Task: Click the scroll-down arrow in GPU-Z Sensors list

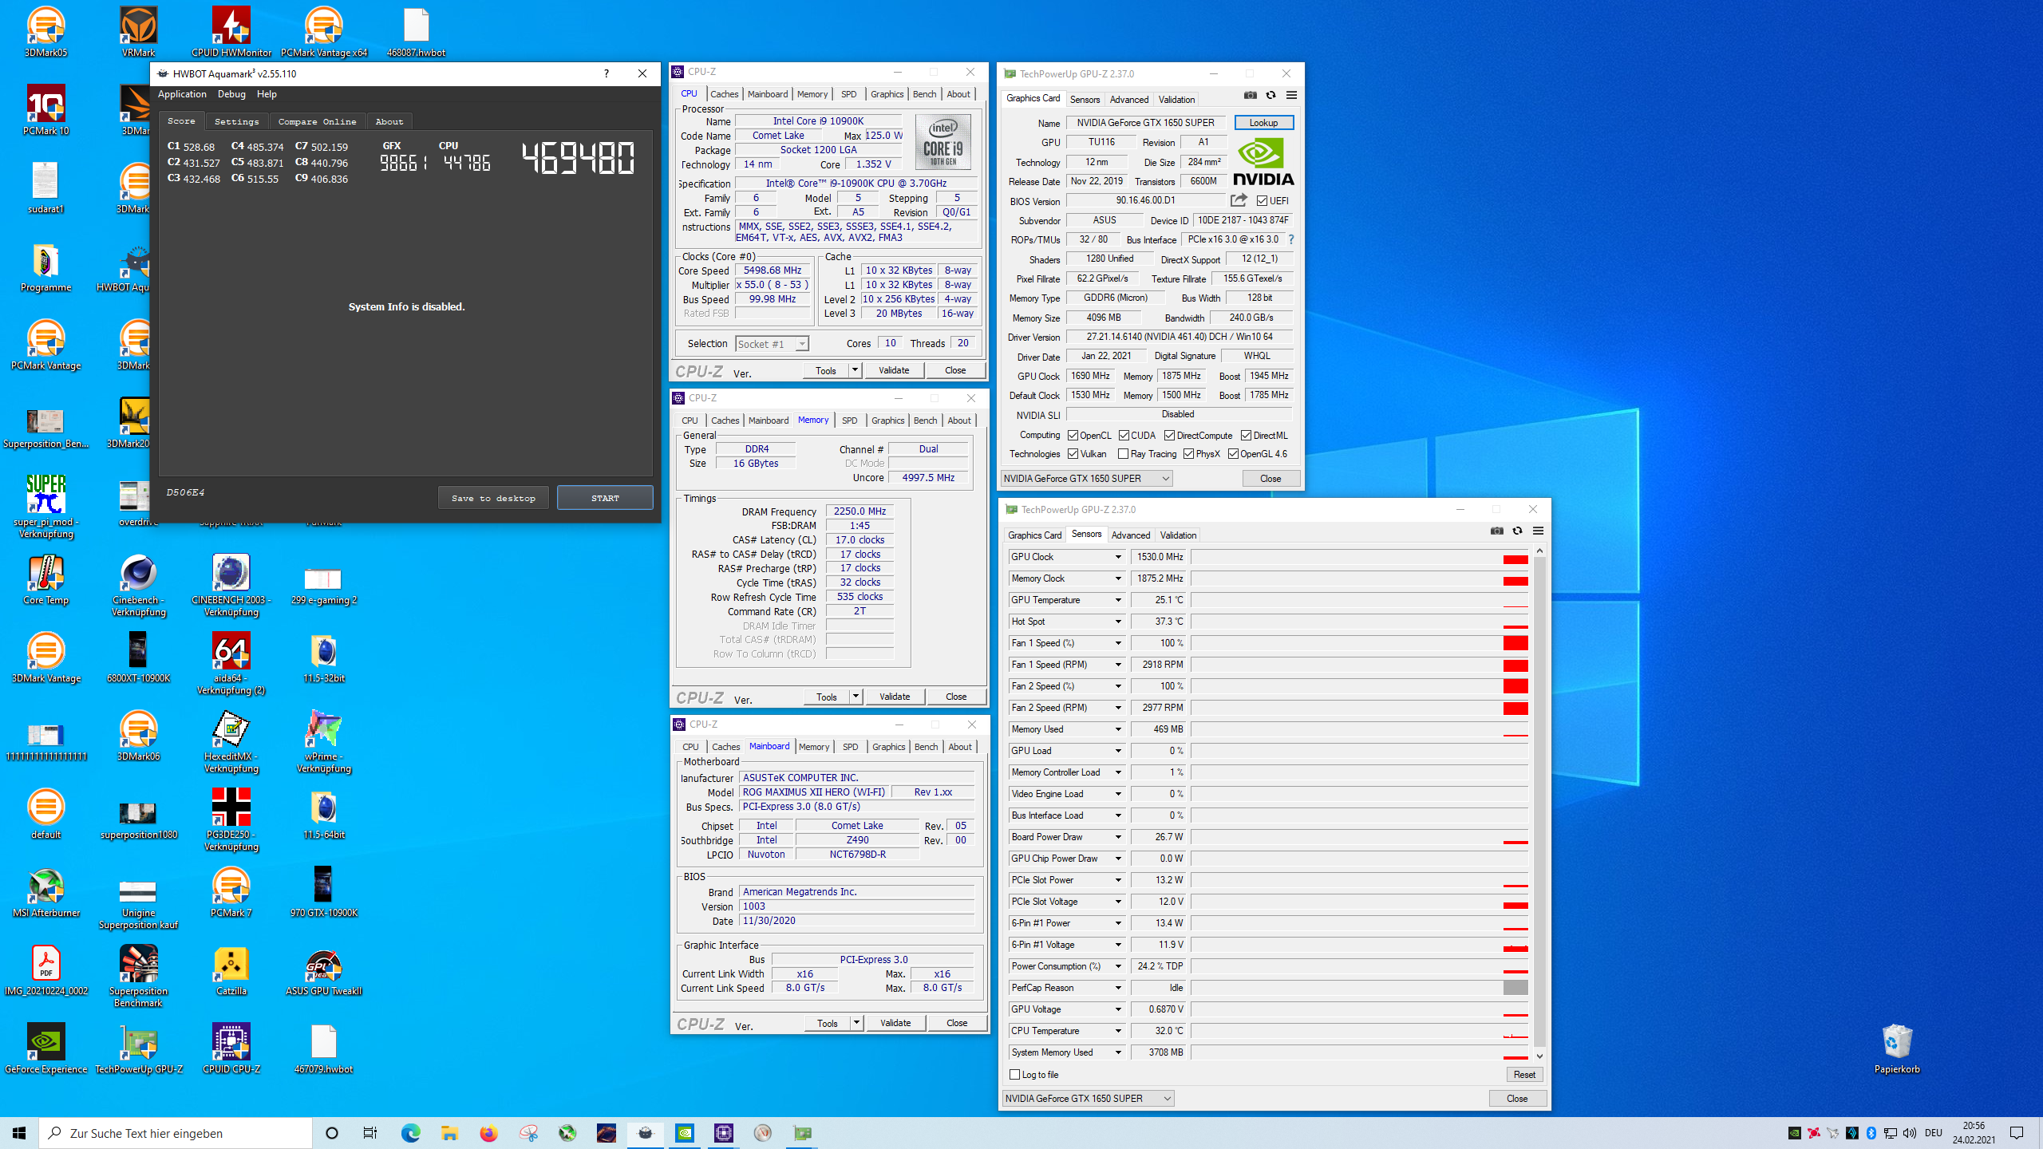Action: pos(1539,1056)
